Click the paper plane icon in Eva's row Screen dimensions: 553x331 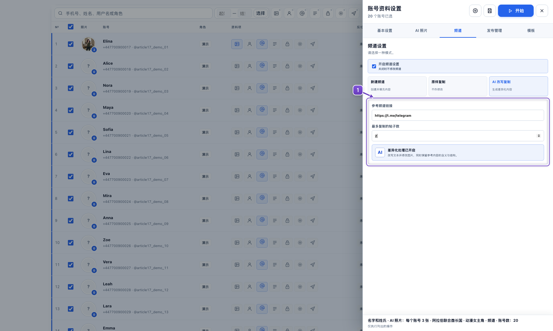click(312, 177)
